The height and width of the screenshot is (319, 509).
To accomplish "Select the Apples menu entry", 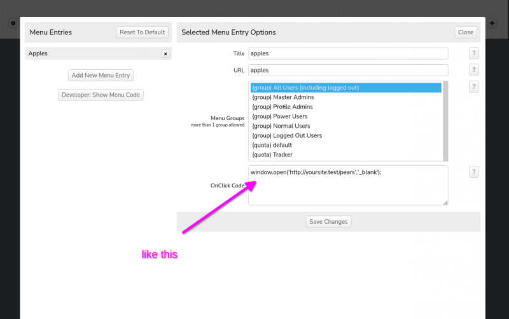I will (x=89, y=54).
